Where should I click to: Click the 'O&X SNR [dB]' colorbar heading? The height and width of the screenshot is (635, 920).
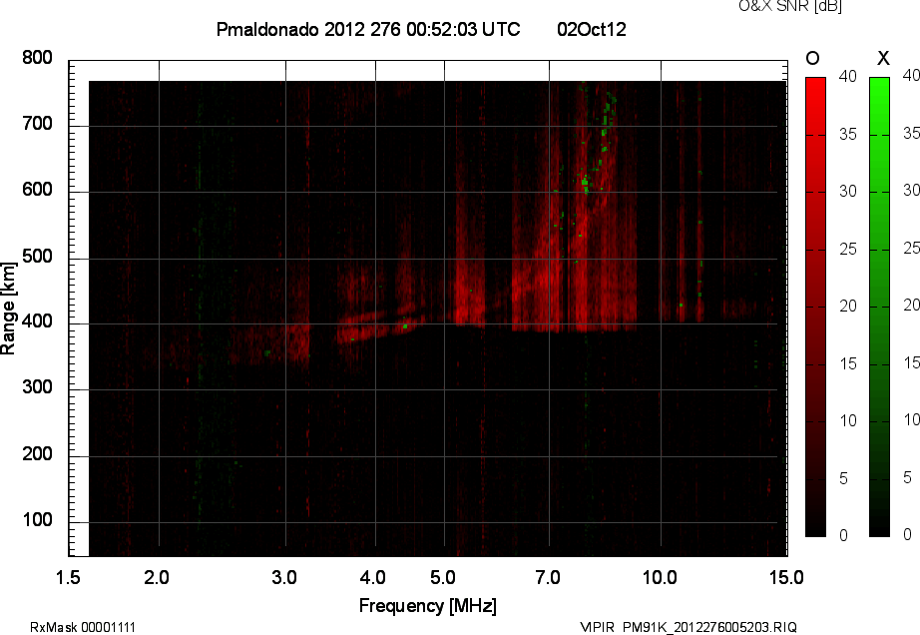point(789,6)
